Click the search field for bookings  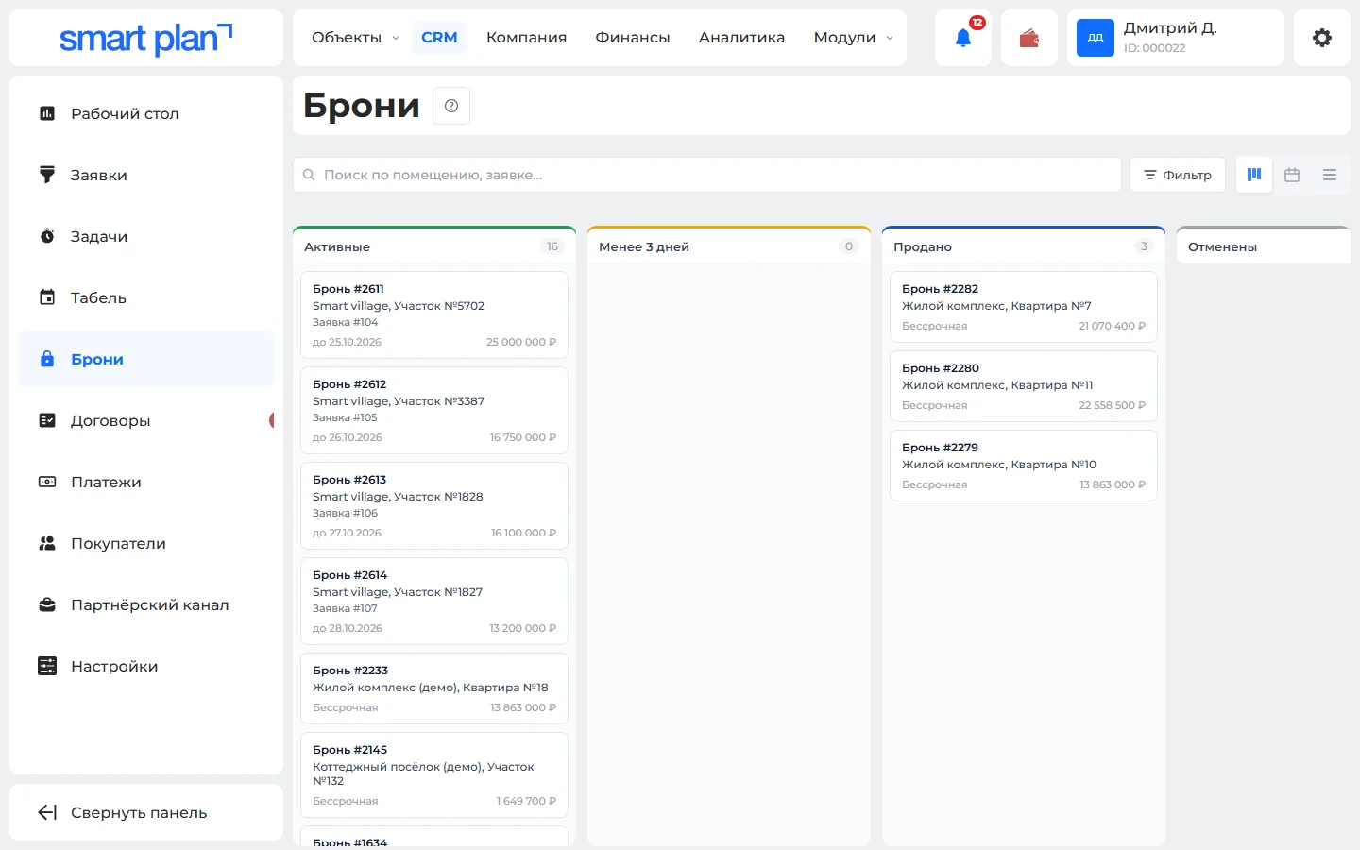tap(707, 175)
